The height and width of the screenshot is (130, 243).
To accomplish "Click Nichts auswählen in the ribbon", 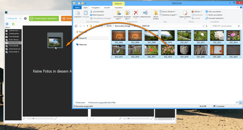I will pyautogui.click(x=214, y=15).
